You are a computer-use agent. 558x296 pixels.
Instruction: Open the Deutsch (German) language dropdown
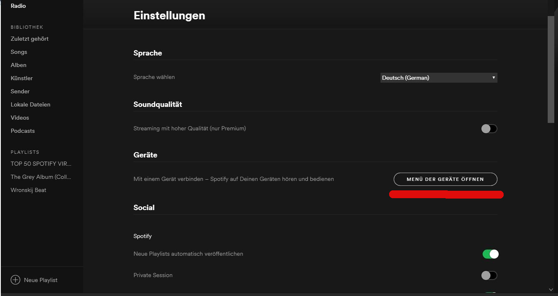(439, 78)
